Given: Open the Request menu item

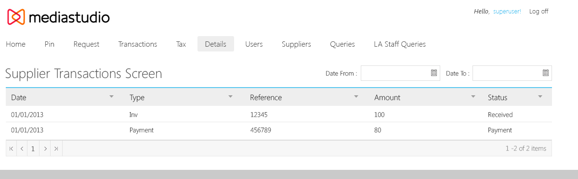Looking at the screenshot, I should click(86, 44).
